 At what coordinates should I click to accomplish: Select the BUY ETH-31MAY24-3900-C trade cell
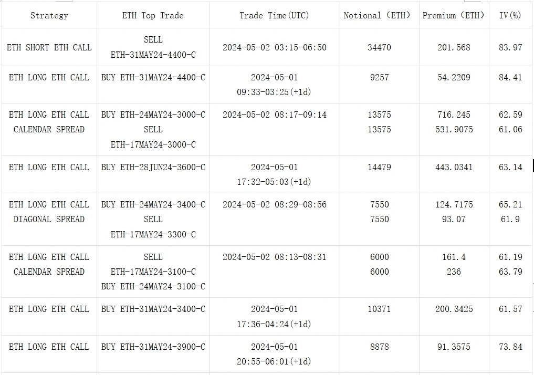click(153, 347)
